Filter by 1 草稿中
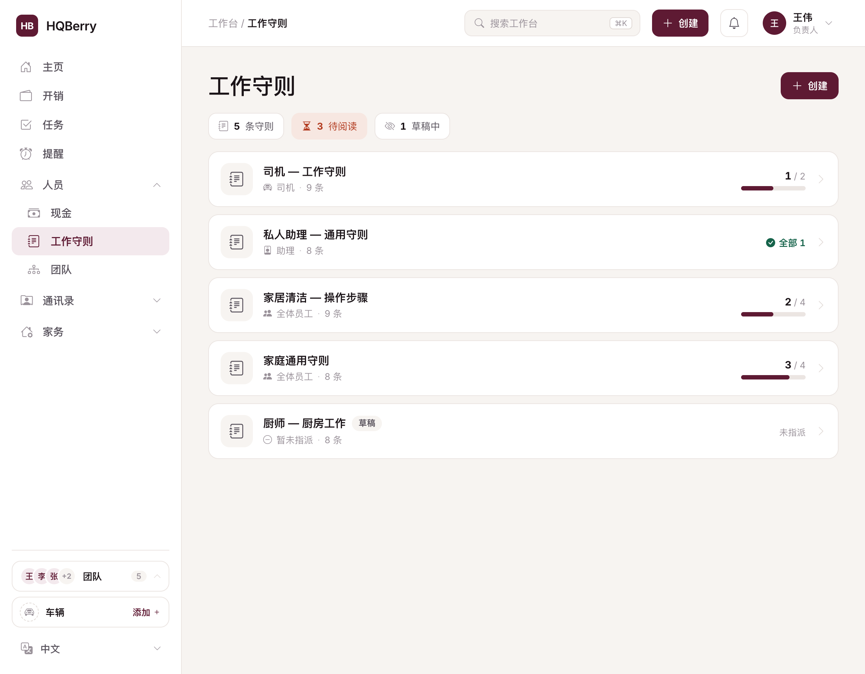The image size is (865, 674). 412,126
